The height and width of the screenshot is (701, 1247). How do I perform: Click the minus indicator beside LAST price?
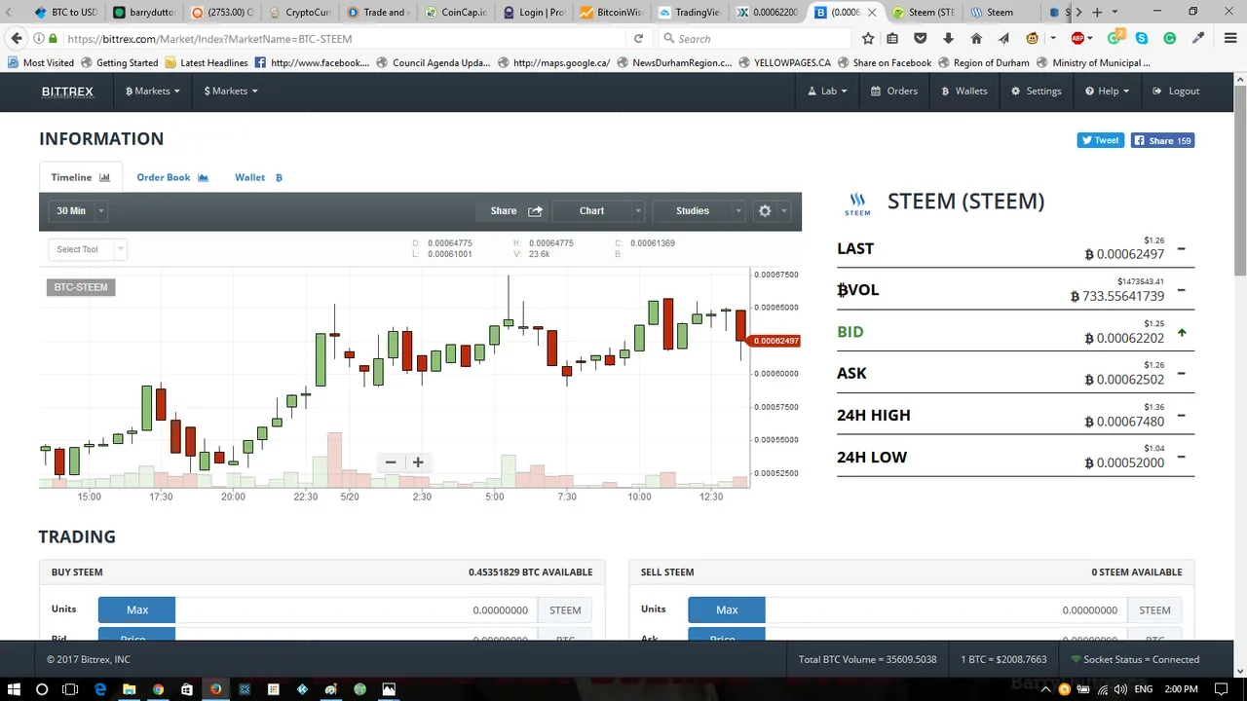tap(1181, 249)
